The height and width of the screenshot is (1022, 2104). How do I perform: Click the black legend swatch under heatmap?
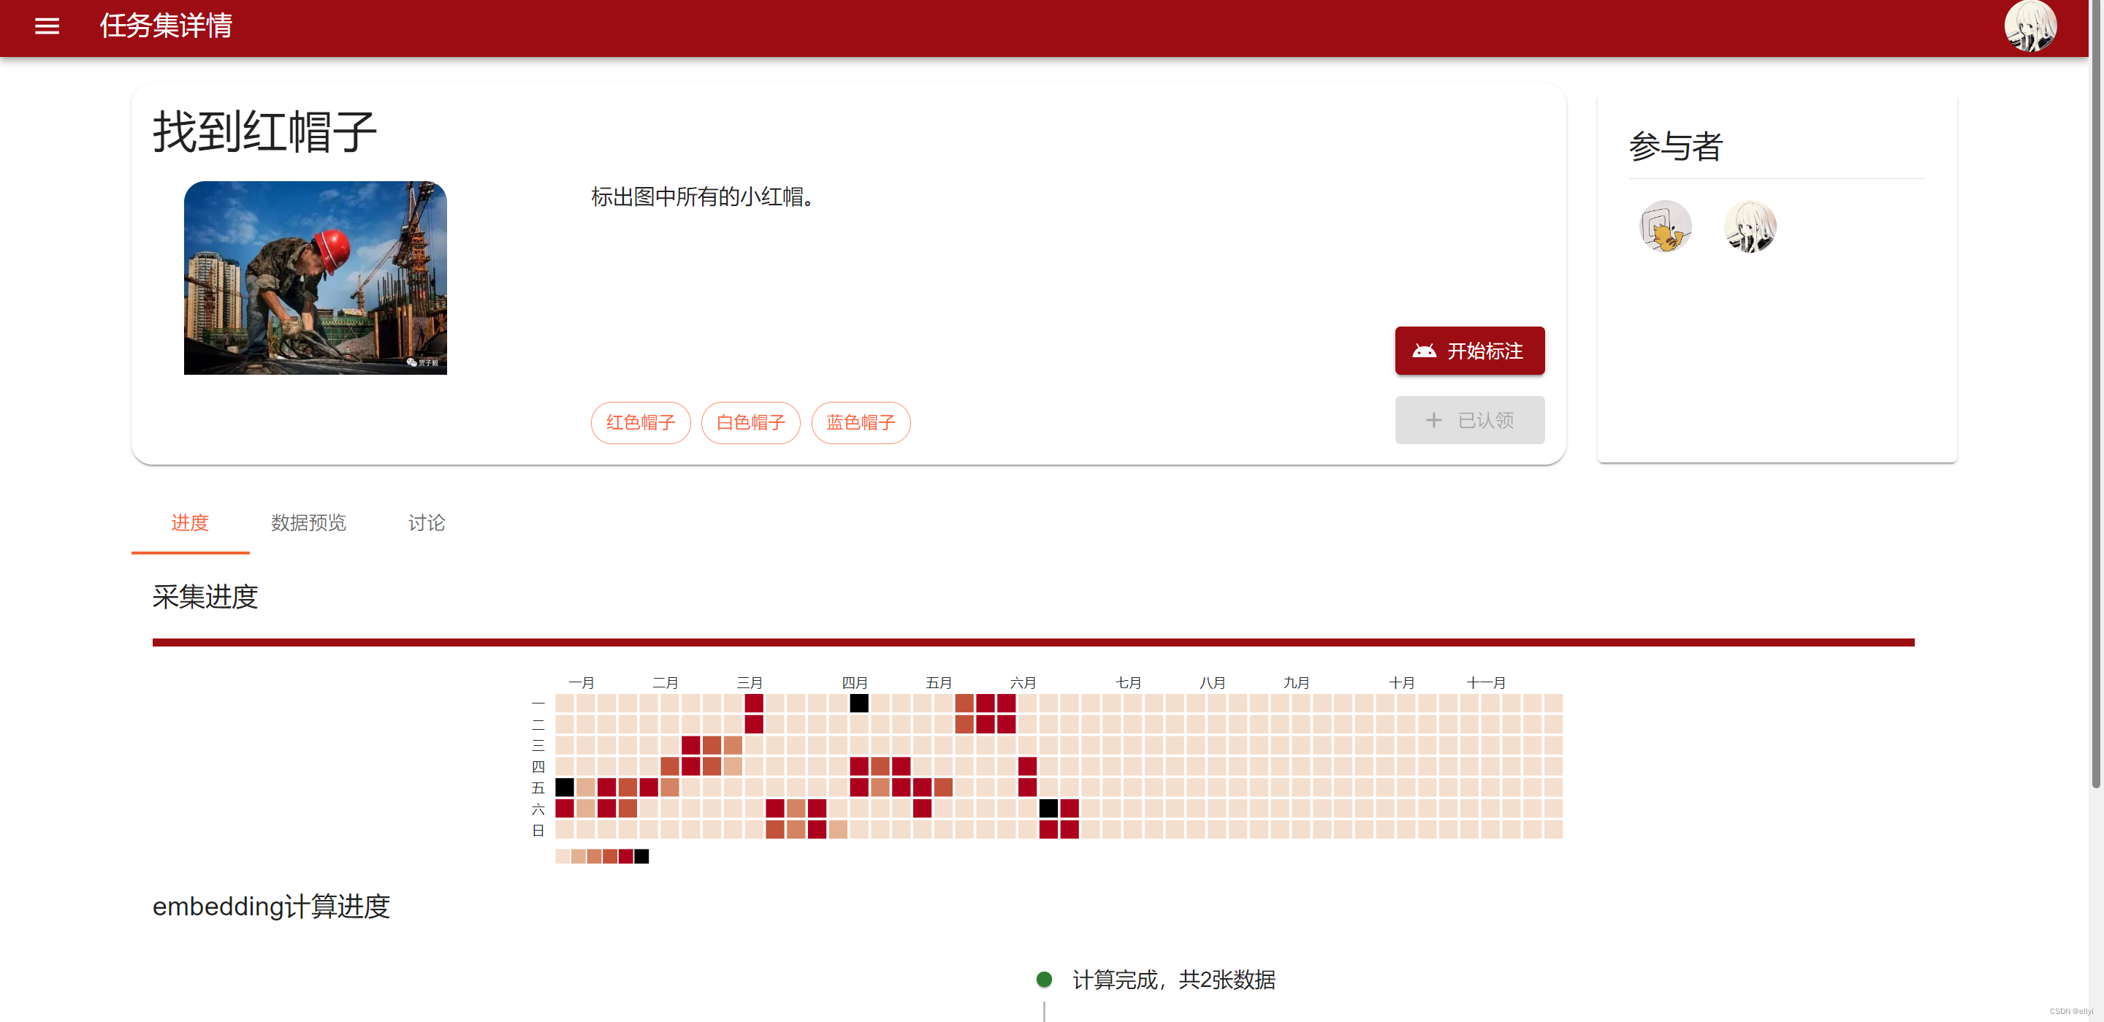(x=641, y=856)
